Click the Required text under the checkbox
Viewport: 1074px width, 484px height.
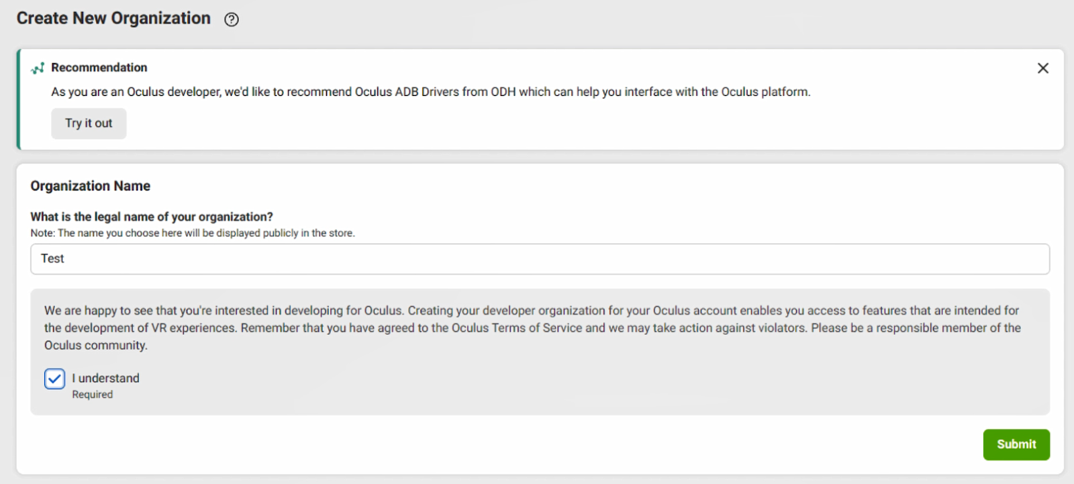point(93,395)
